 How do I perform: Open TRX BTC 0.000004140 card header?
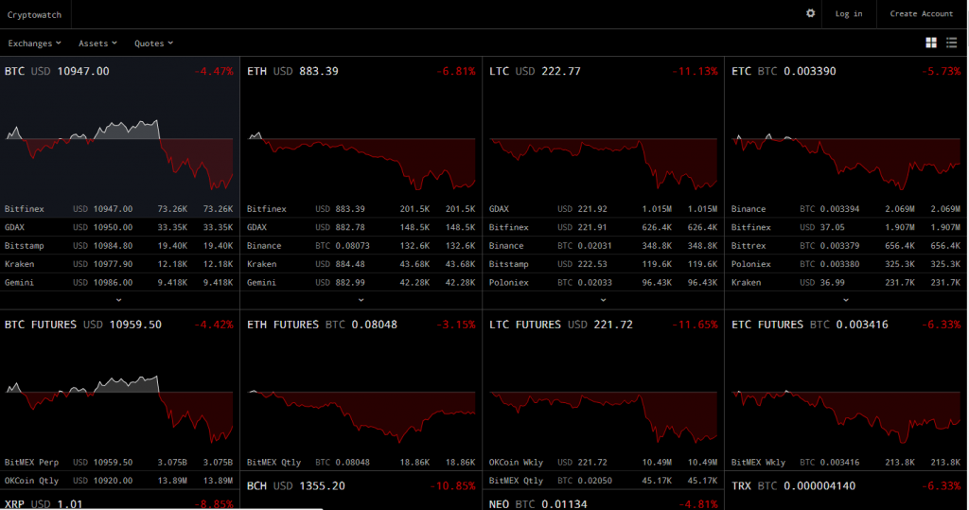point(846,486)
